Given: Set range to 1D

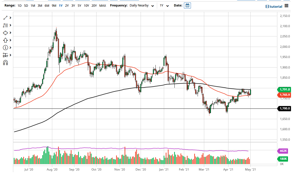Looking at the screenshot, I should [20, 5].
